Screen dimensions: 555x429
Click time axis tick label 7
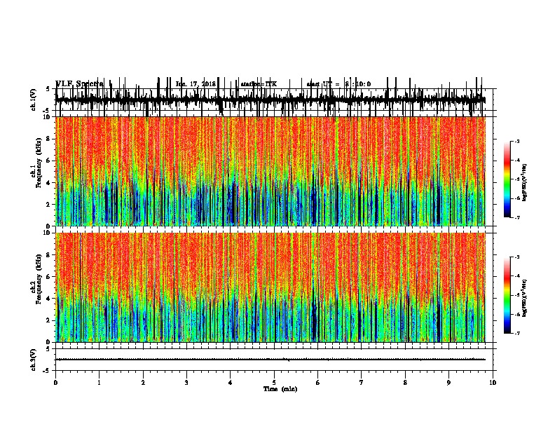(362, 383)
